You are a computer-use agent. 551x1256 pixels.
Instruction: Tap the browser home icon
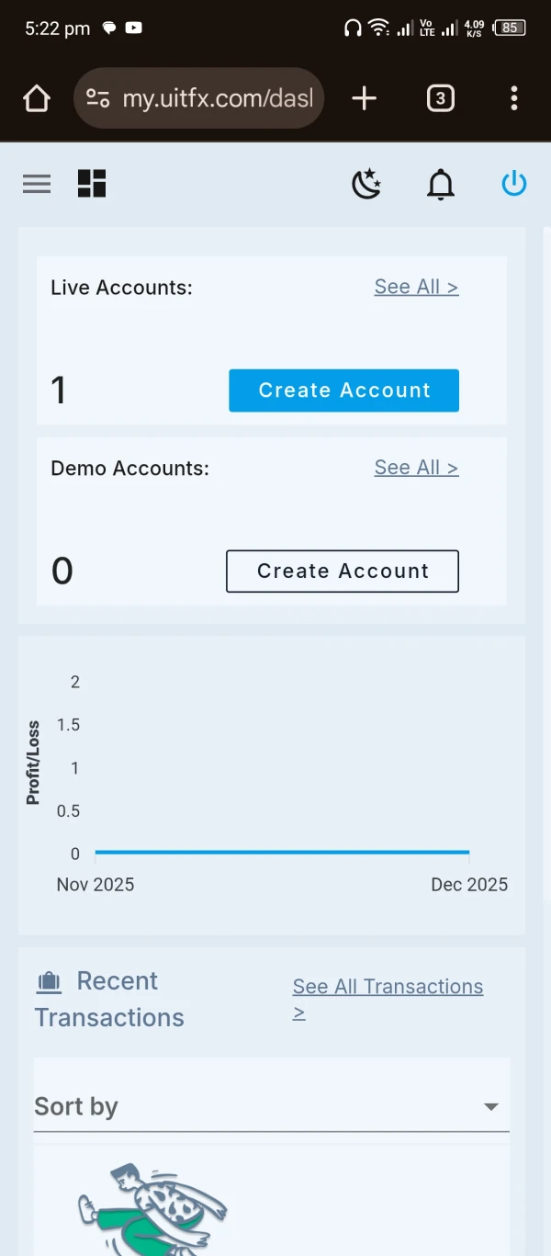[x=37, y=98]
